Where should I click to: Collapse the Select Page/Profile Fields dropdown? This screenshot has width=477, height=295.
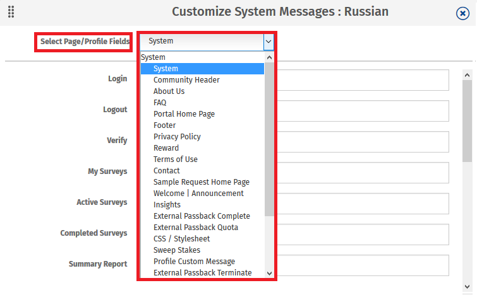tap(269, 42)
